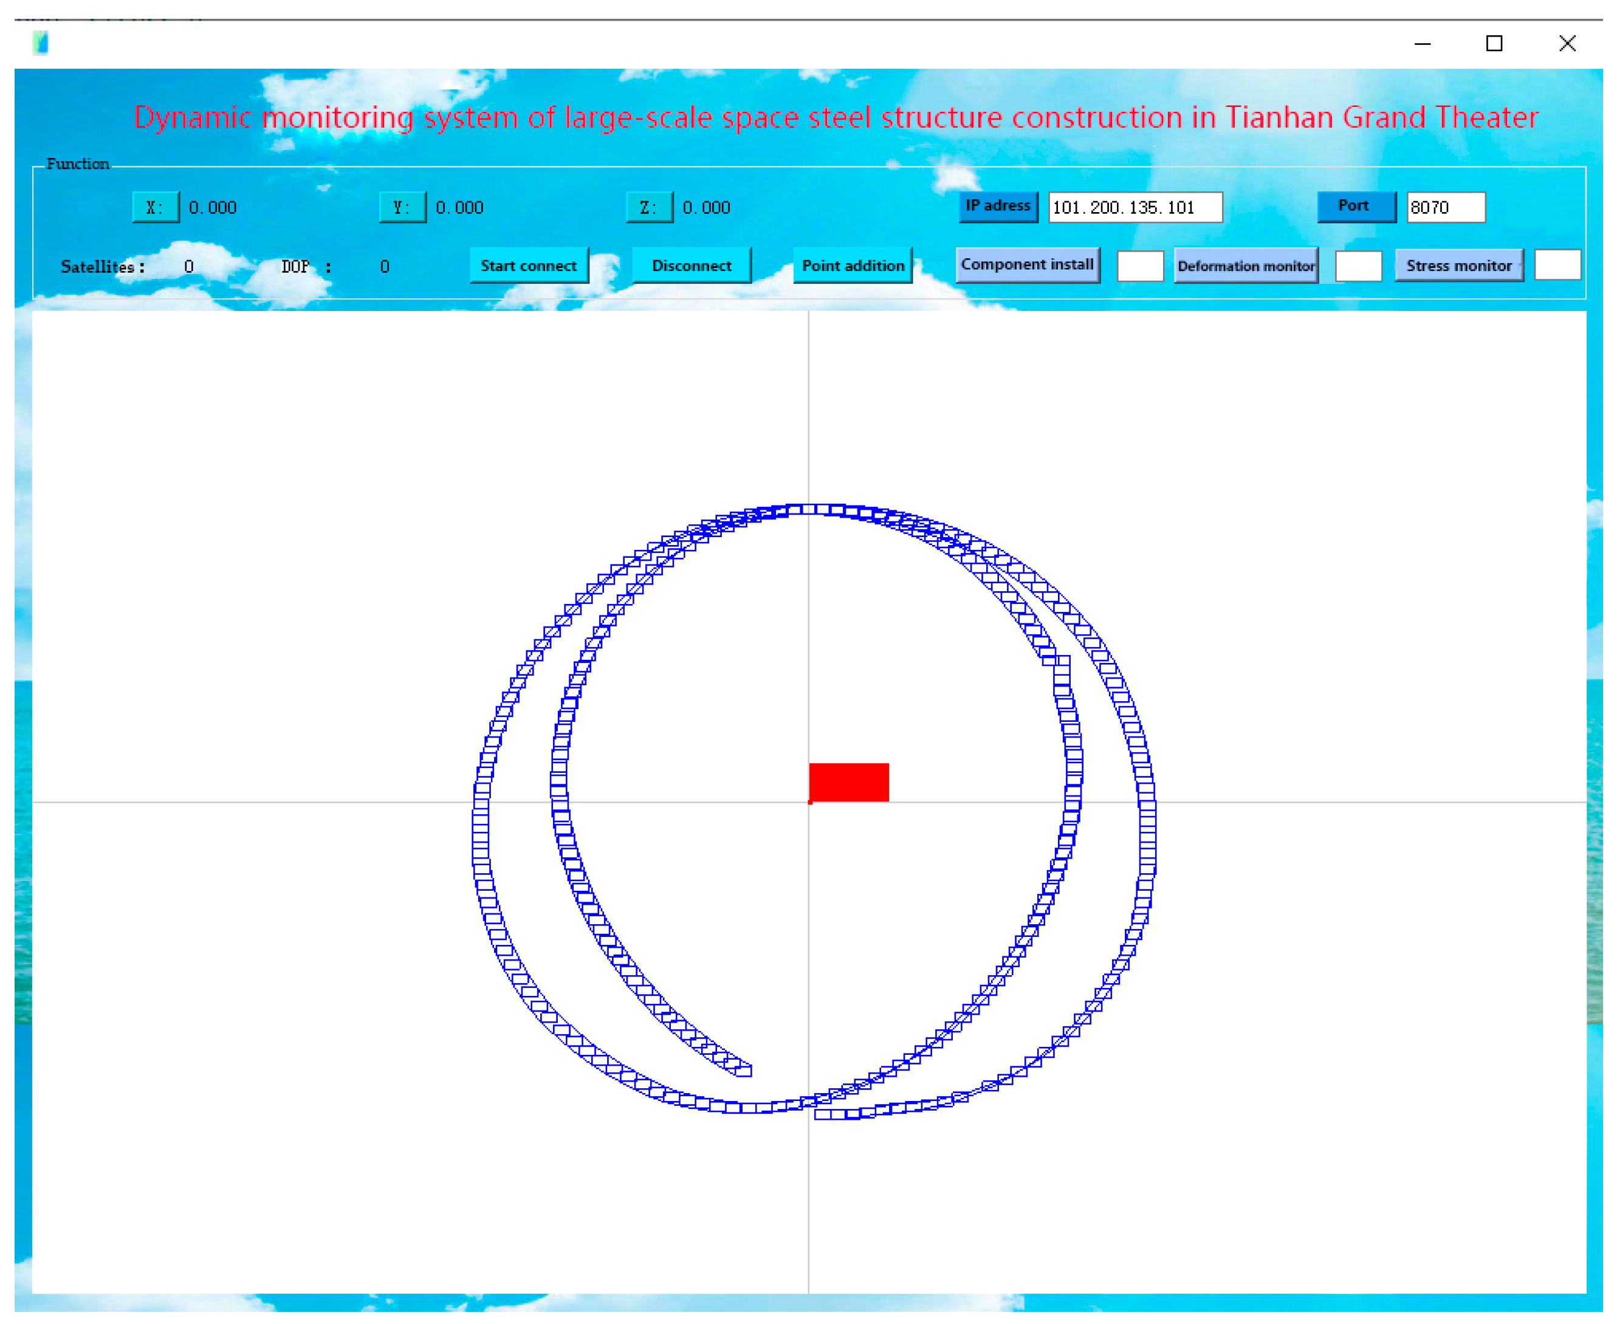
Task: Launch the Stress monitor function
Action: tap(1458, 266)
